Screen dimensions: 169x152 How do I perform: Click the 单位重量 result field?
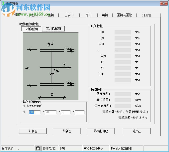tap(123, 100)
